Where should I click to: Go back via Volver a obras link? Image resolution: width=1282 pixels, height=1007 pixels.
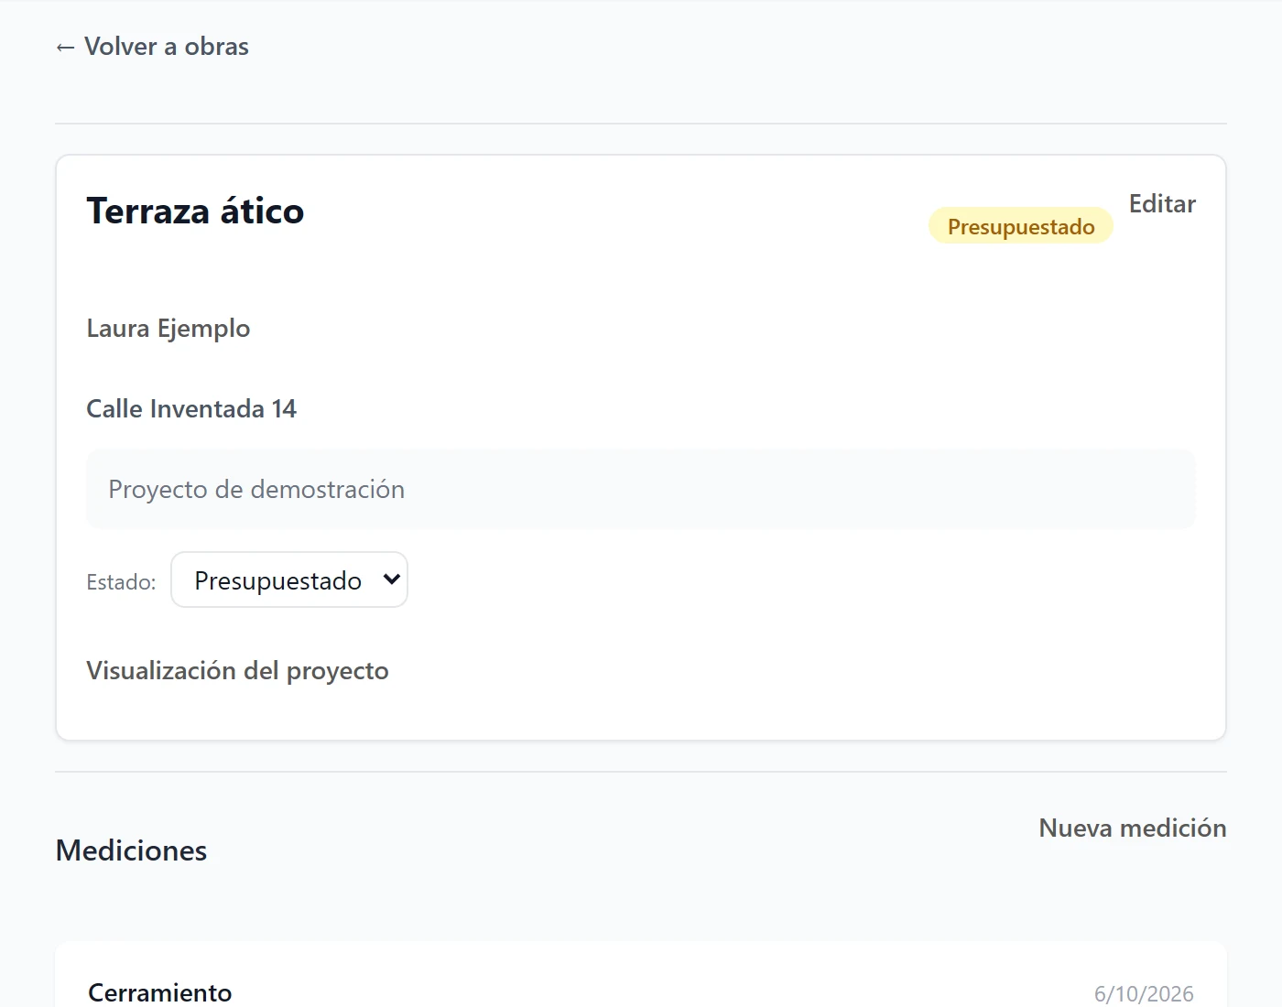(152, 47)
